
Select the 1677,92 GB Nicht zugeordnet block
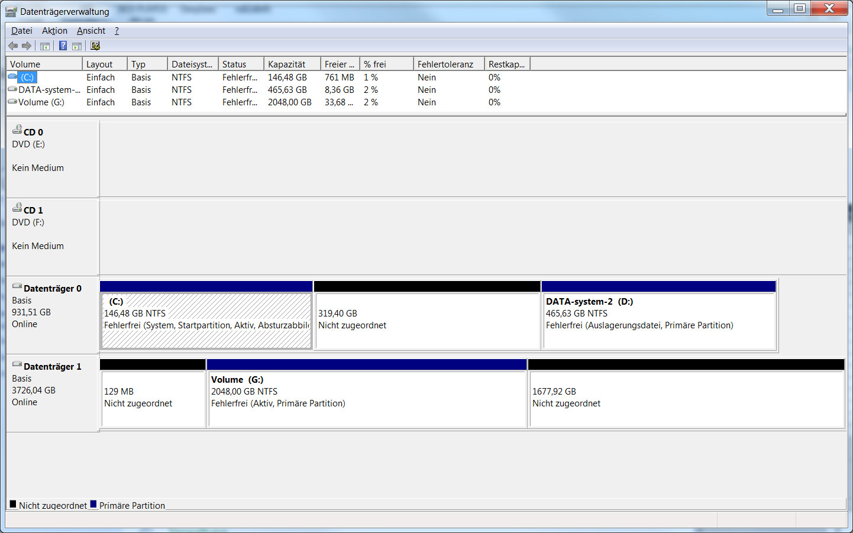tap(687, 393)
